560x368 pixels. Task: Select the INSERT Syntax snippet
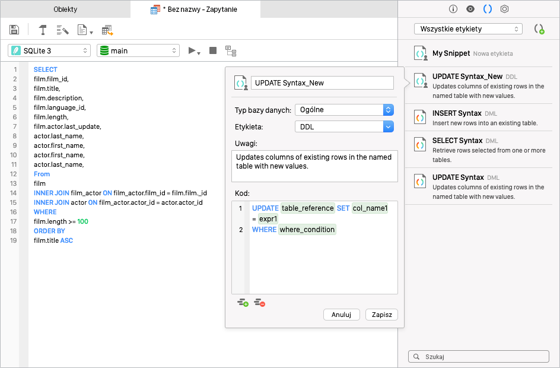479,118
